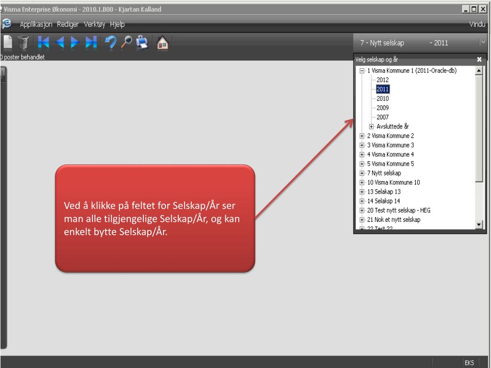The height and width of the screenshot is (368, 491).
Task: Expand the 5 Visma Kommune 5 node
Action: [x=362, y=164]
